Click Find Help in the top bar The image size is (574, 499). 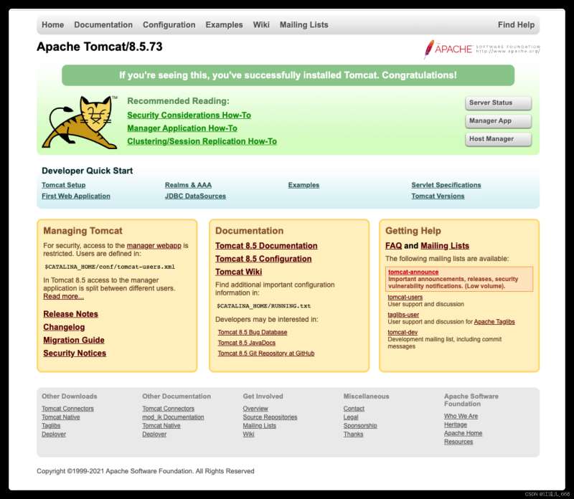point(516,25)
